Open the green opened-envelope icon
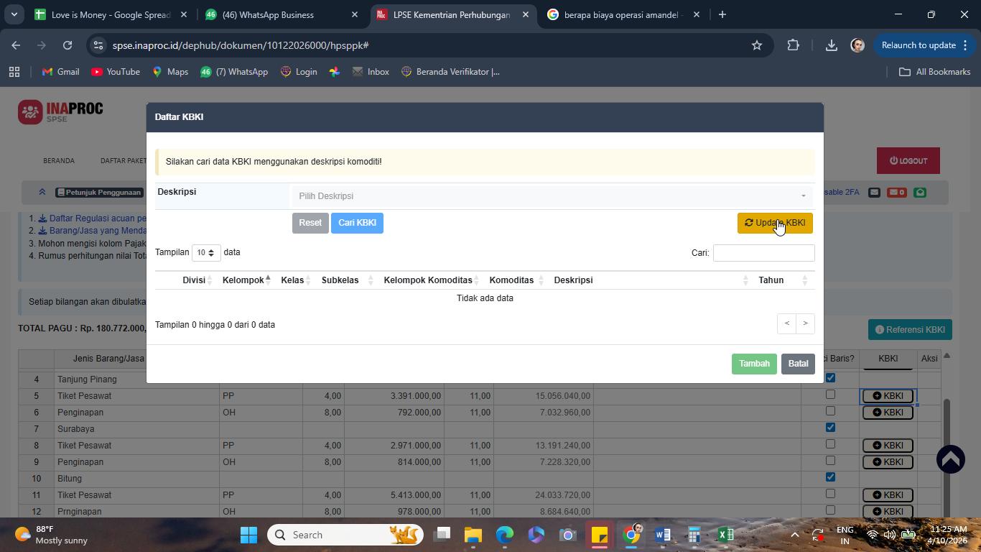The height and width of the screenshot is (552, 981). 920,193
